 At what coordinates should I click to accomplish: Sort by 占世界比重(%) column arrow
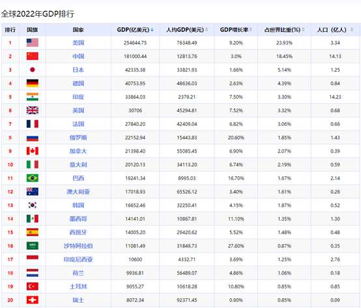click(x=303, y=30)
